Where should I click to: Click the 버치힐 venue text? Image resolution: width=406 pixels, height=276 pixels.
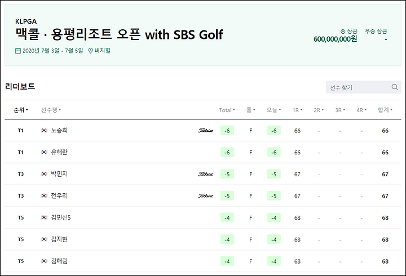point(102,51)
